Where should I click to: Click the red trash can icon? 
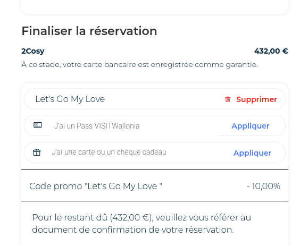228,99
